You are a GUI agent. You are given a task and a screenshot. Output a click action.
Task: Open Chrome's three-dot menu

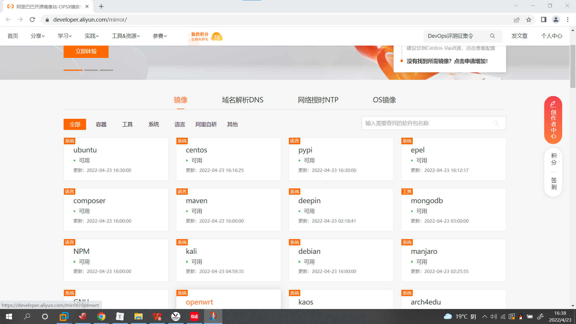coord(568,20)
